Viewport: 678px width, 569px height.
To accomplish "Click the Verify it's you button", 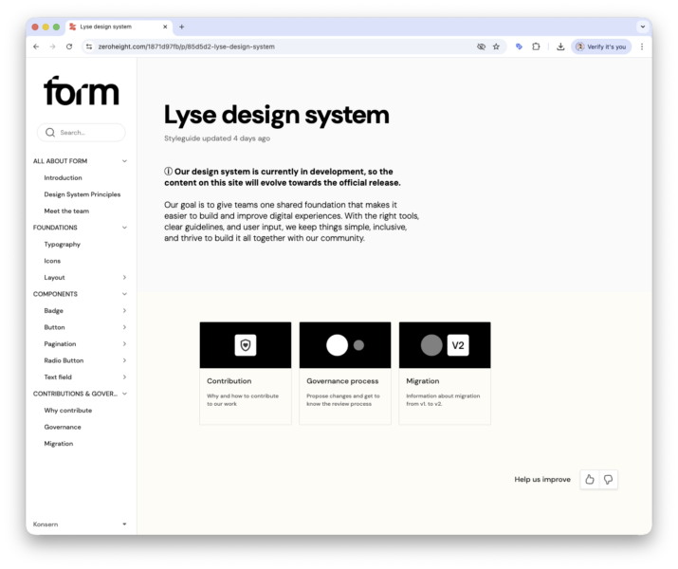I will (x=601, y=46).
